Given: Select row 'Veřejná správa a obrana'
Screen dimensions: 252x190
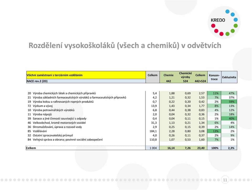Looking at the screenshot, I should tap(132, 140).
